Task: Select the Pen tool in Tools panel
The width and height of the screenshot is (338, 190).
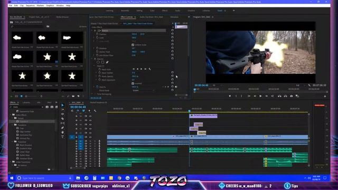Action: 62,128
